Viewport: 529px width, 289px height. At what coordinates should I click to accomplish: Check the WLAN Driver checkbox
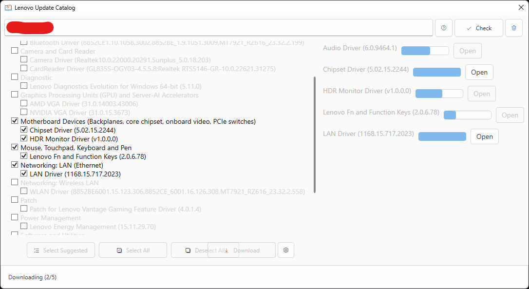click(x=23, y=191)
